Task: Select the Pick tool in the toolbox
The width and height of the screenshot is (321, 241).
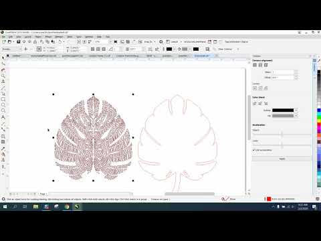Action: pyautogui.click(x=3, y=58)
